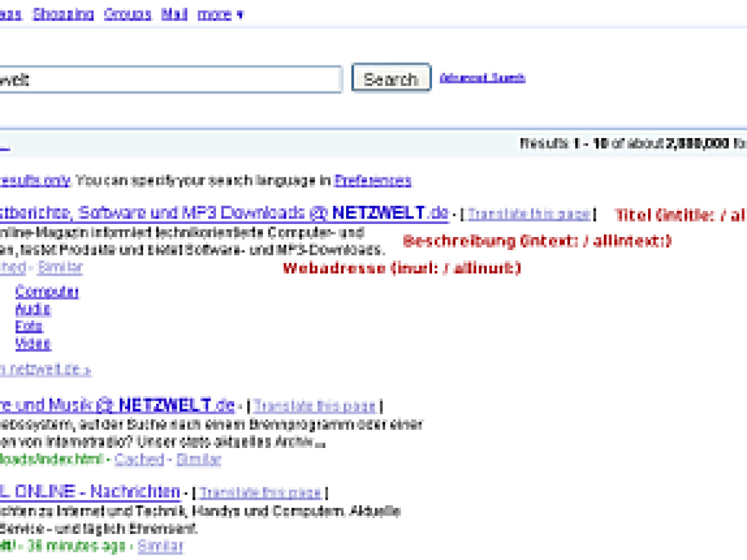Open the "Software und MP3 Downloads @ NETZWELT.de" result

pyautogui.click(x=224, y=213)
